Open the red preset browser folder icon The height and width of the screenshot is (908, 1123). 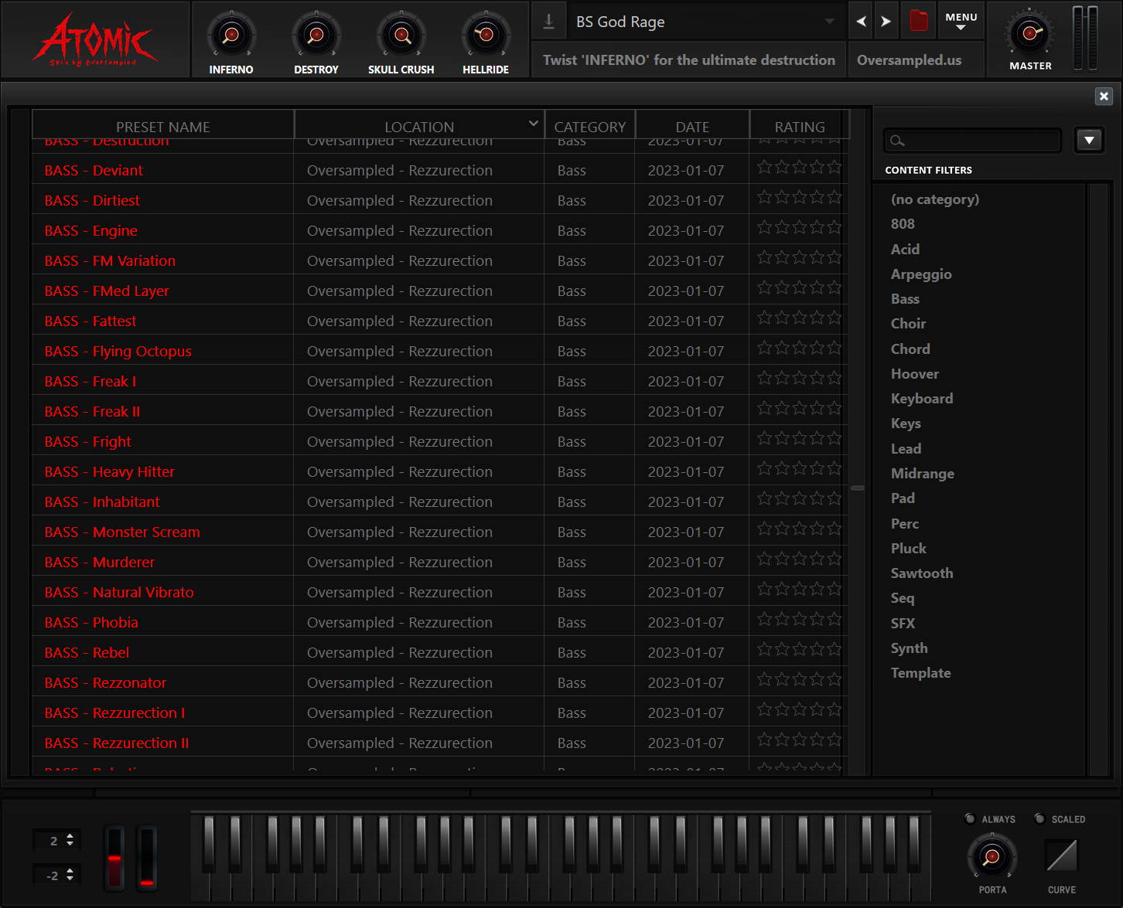point(919,21)
